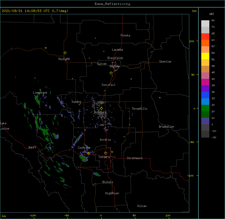225x219 pixels.
Task: Select the deep orange 57-60 dBZ swatch
Action: point(205,43)
